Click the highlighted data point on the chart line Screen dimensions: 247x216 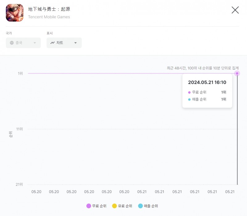(237, 73)
